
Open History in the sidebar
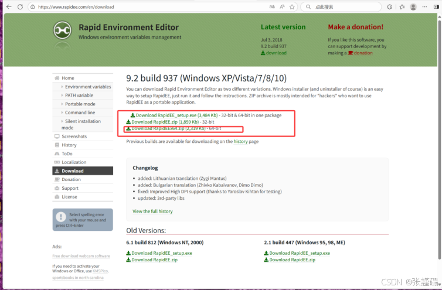pyautogui.click(x=83, y=145)
